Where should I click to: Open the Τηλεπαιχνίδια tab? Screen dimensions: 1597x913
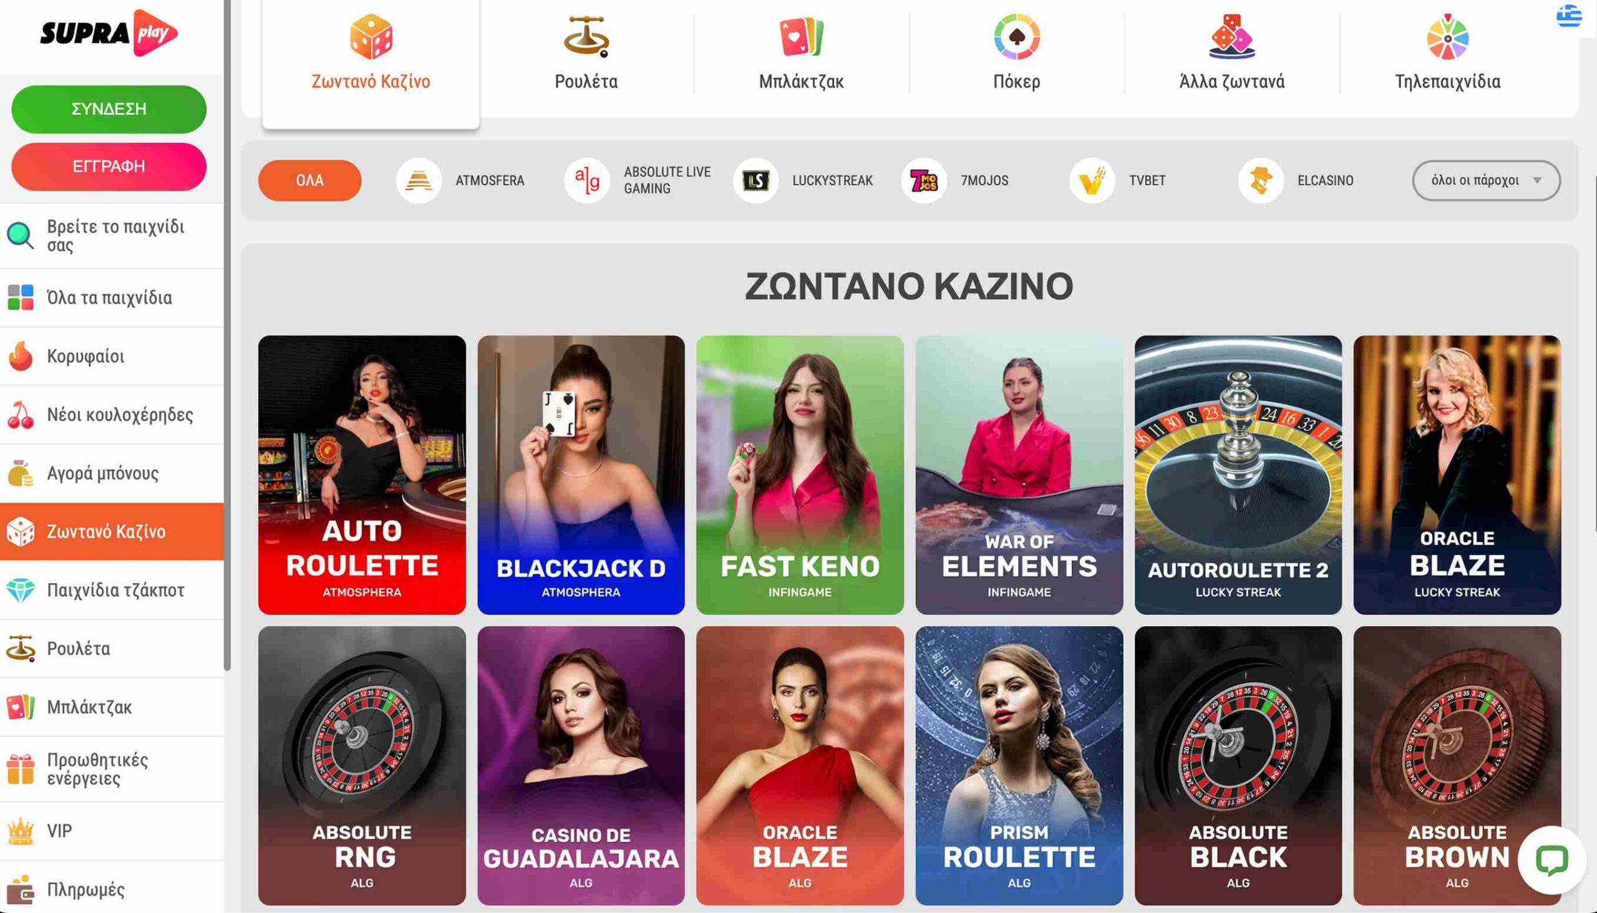click(x=1448, y=53)
